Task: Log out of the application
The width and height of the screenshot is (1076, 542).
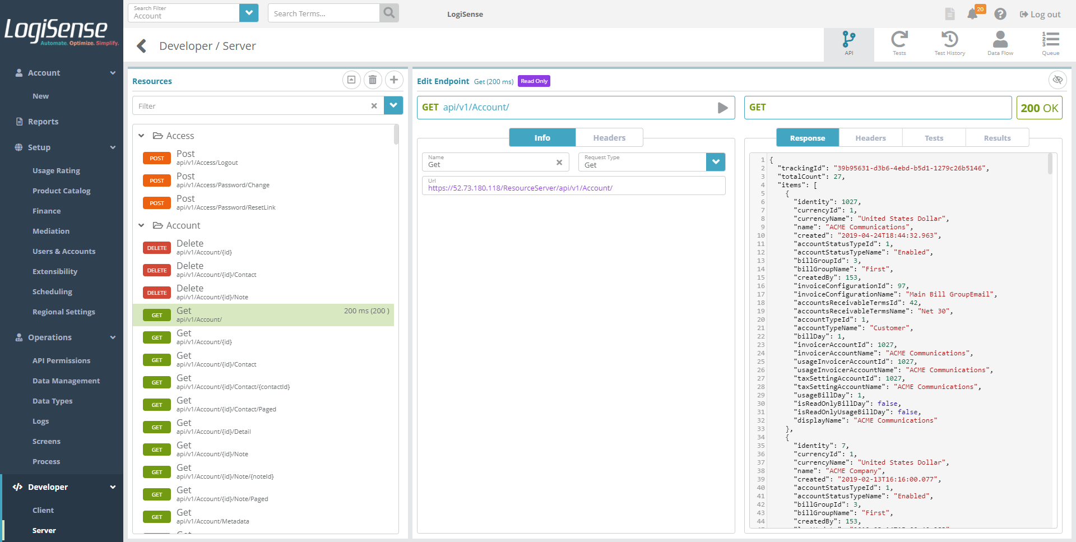Action: pos(1040,15)
